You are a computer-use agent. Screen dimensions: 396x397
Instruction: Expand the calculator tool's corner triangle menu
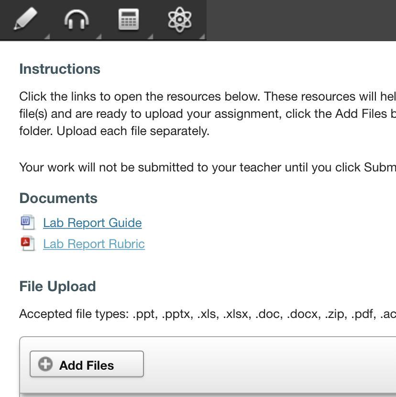tap(150, 37)
